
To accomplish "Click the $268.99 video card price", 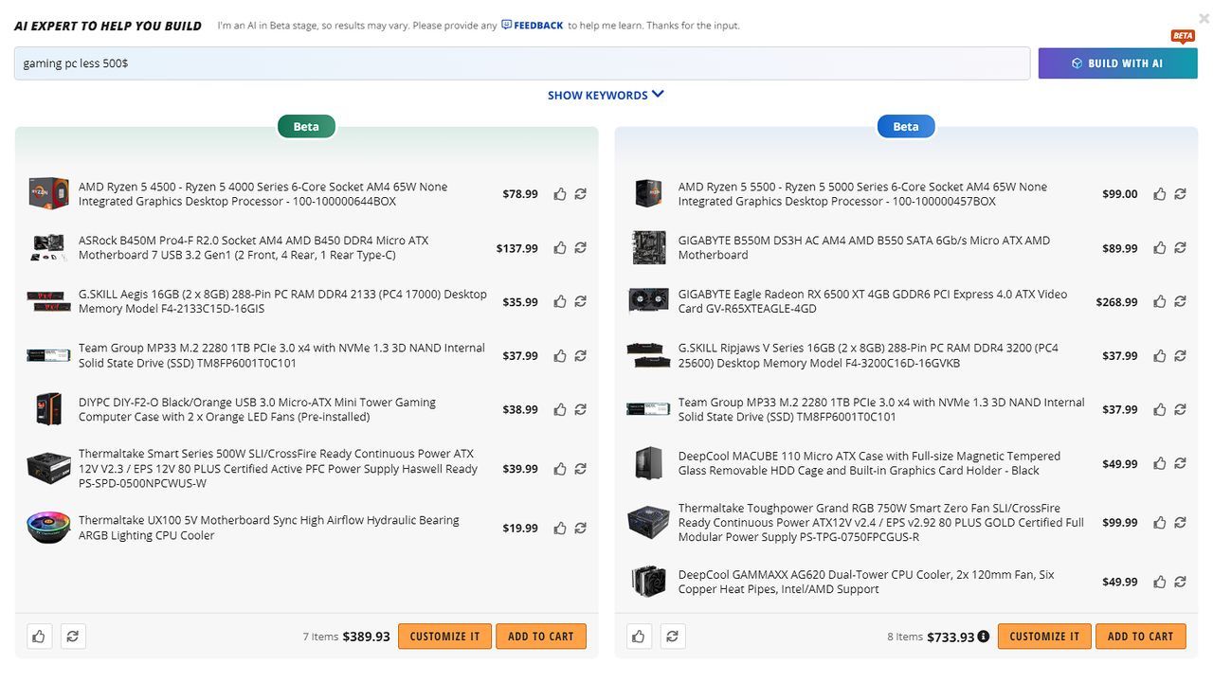I will [x=1116, y=302].
